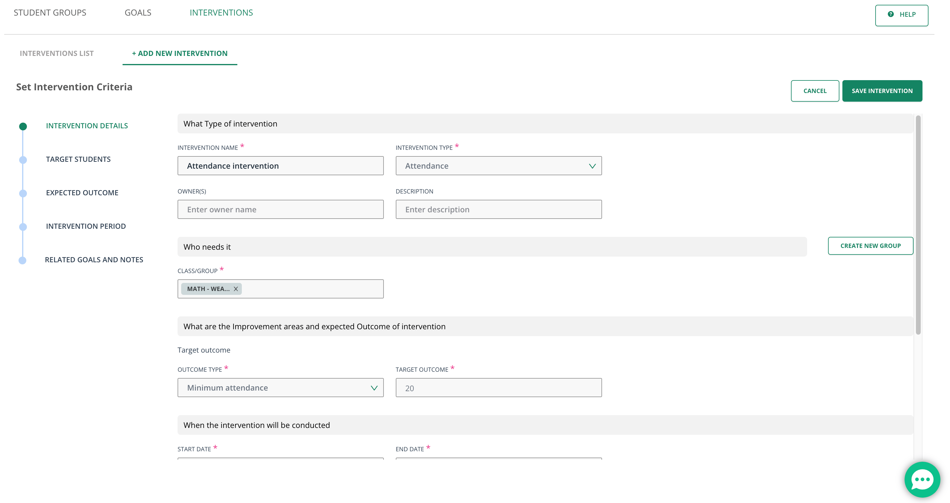
Task: Open the live chat bubble icon
Action: pos(922,479)
